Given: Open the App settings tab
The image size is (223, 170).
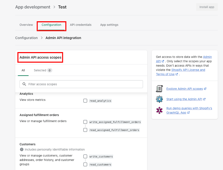Looking at the screenshot, I should pos(109,25).
